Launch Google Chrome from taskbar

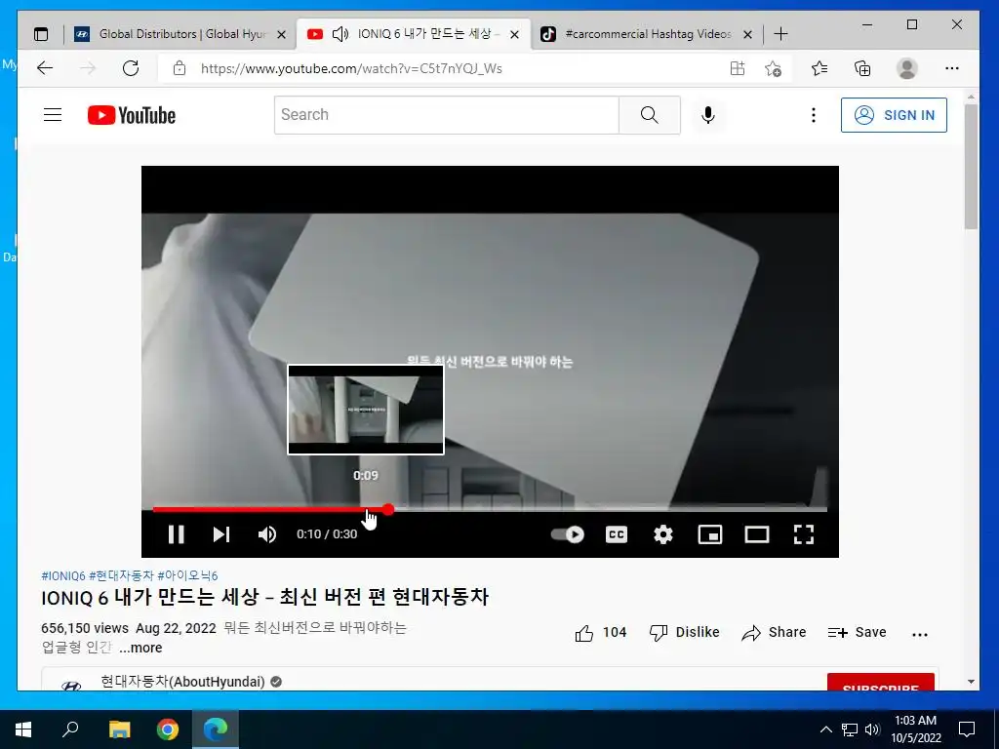[168, 729]
